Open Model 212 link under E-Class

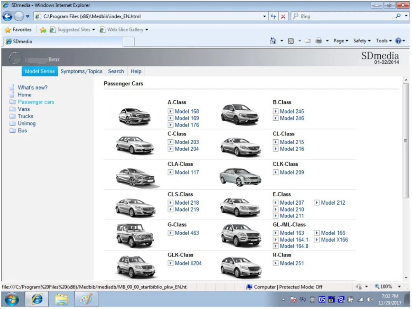(x=333, y=203)
